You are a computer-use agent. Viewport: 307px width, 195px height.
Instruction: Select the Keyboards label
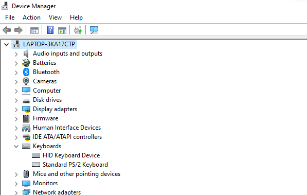(47, 146)
